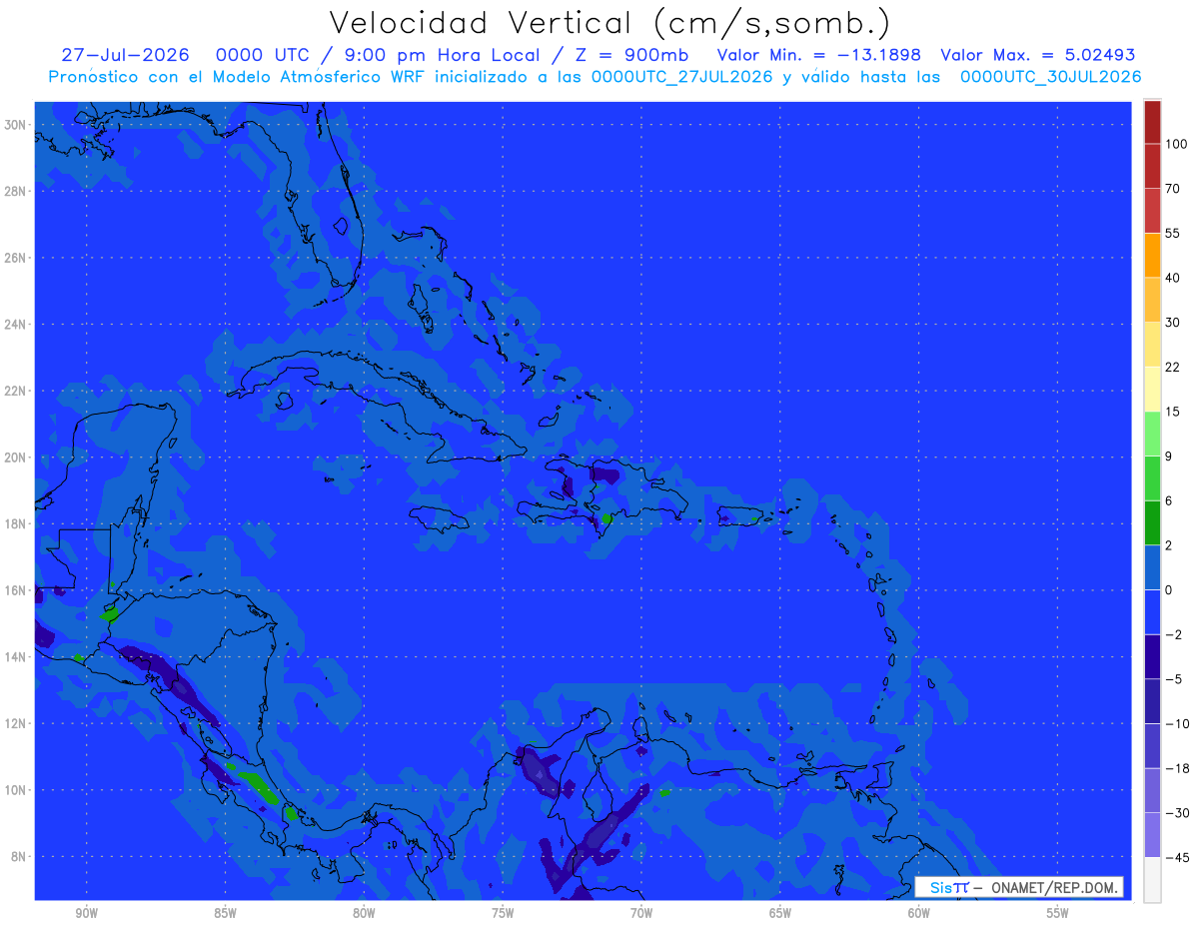Click the longitude label '80W'
The height and width of the screenshot is (926, 1199).
(364, 914)
